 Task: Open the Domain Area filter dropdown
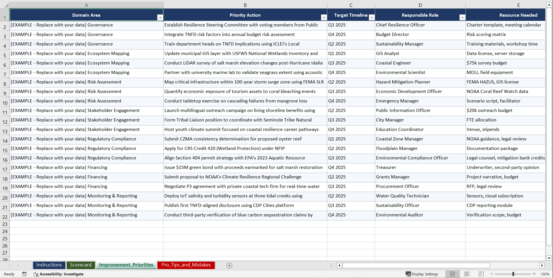point(160,17)
